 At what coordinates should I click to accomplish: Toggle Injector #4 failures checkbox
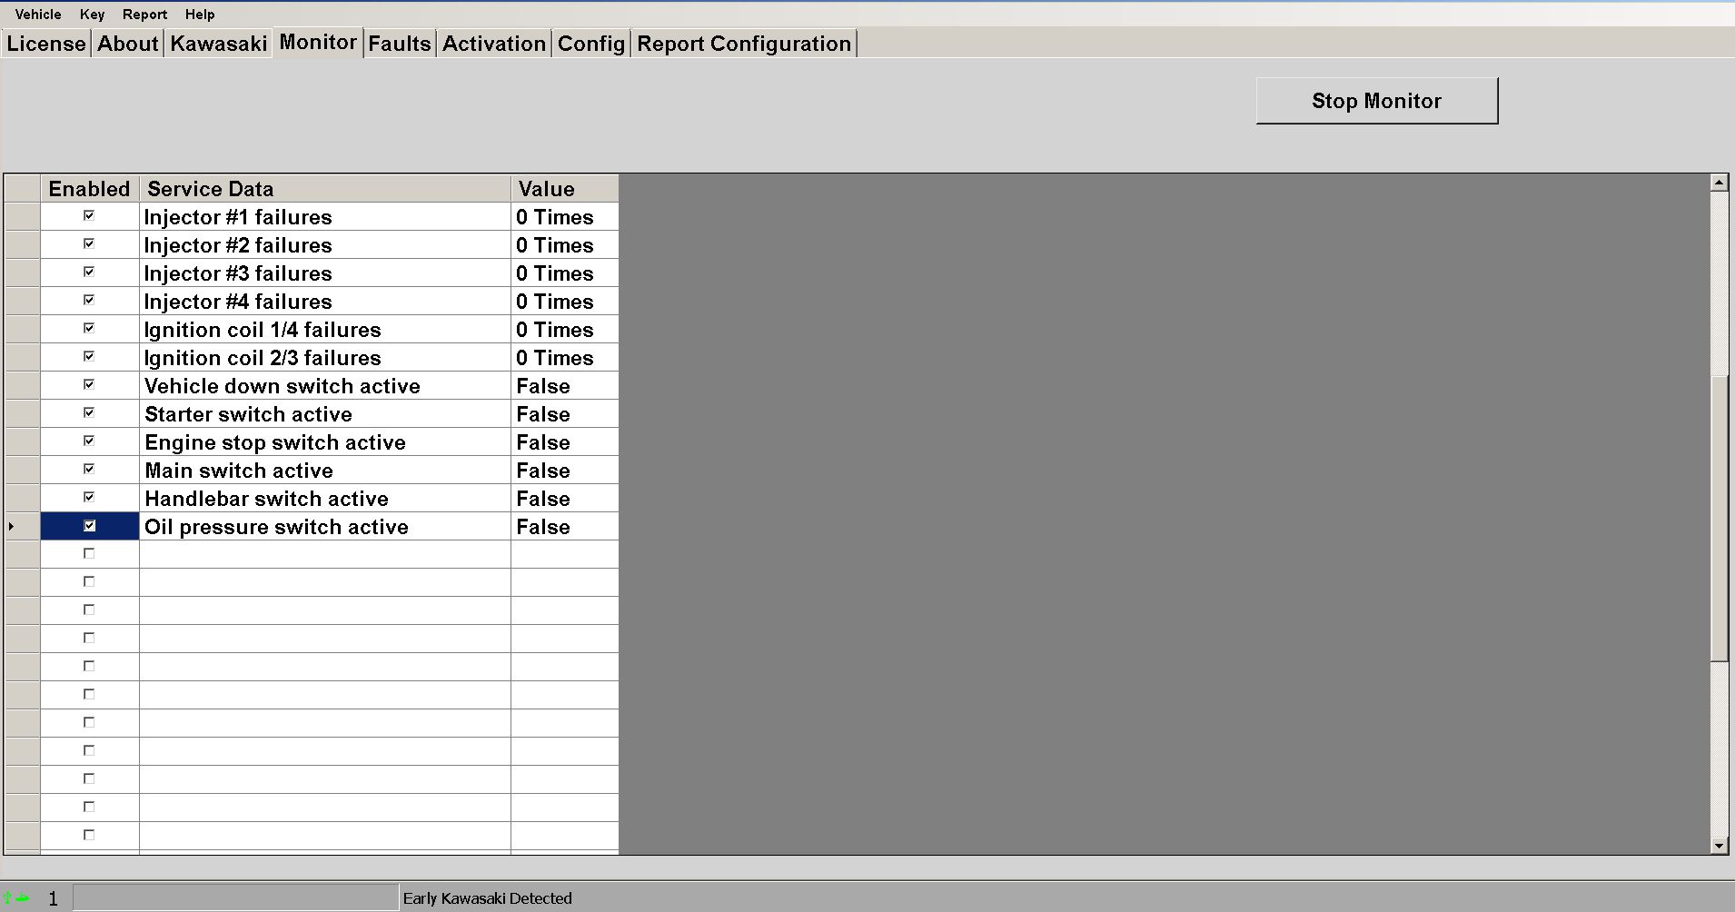tap(89, 300)
